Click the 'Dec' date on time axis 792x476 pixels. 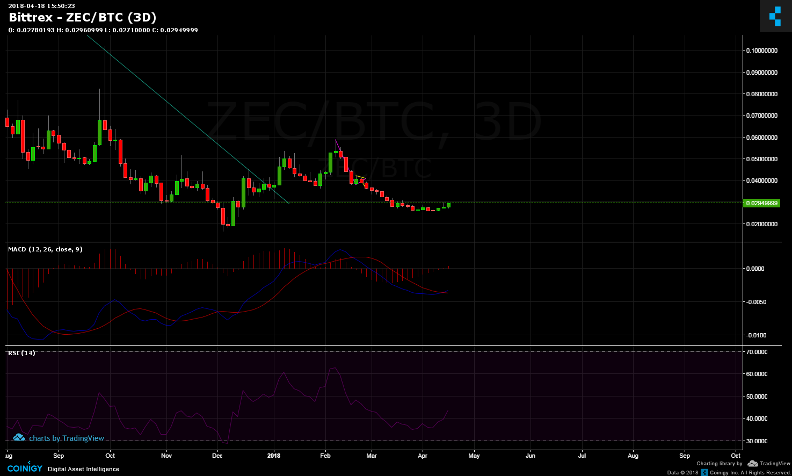[x=217, y=456]
